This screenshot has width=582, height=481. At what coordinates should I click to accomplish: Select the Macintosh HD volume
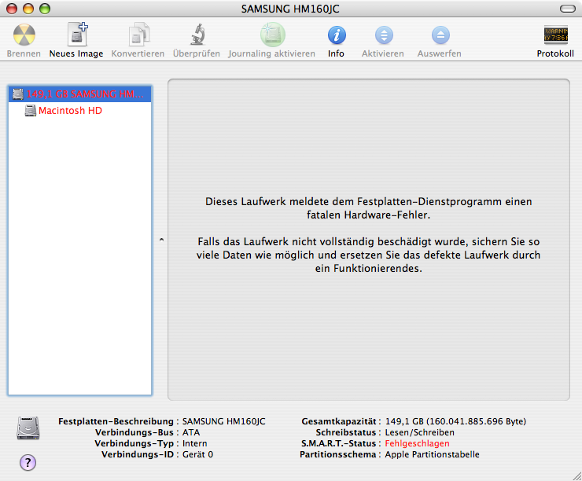[x=79, y=111]
